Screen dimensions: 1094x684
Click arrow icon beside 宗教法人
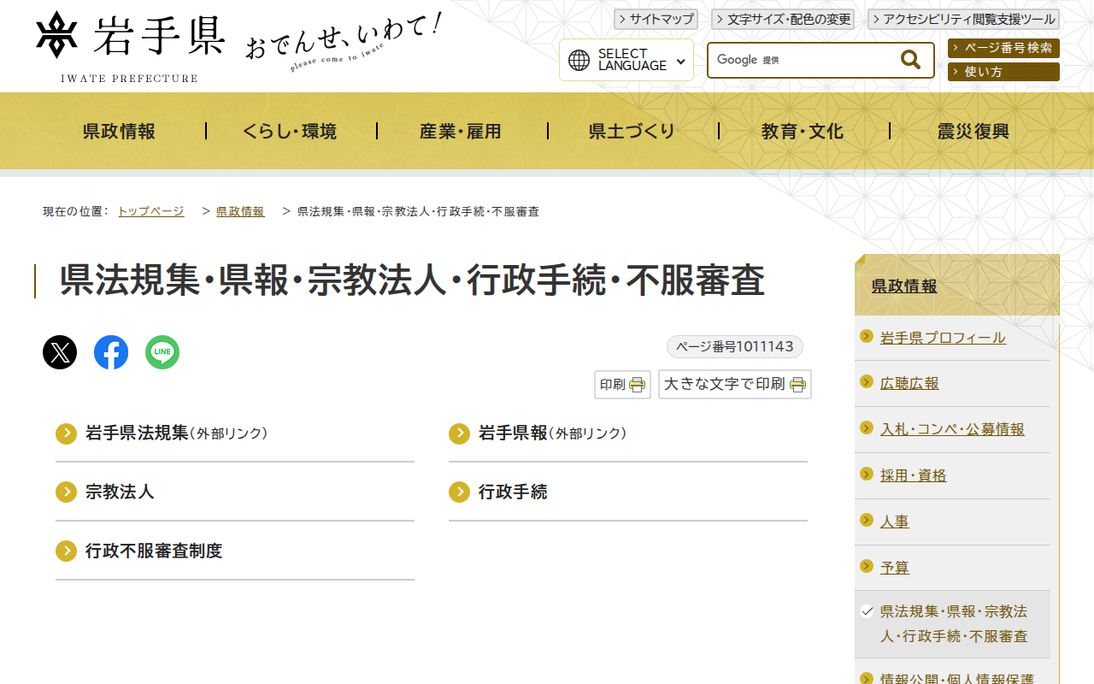pyautogui.click(x=67, y=492)
